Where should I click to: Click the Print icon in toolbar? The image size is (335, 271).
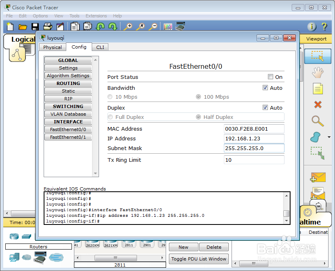(x=48, y=27)
